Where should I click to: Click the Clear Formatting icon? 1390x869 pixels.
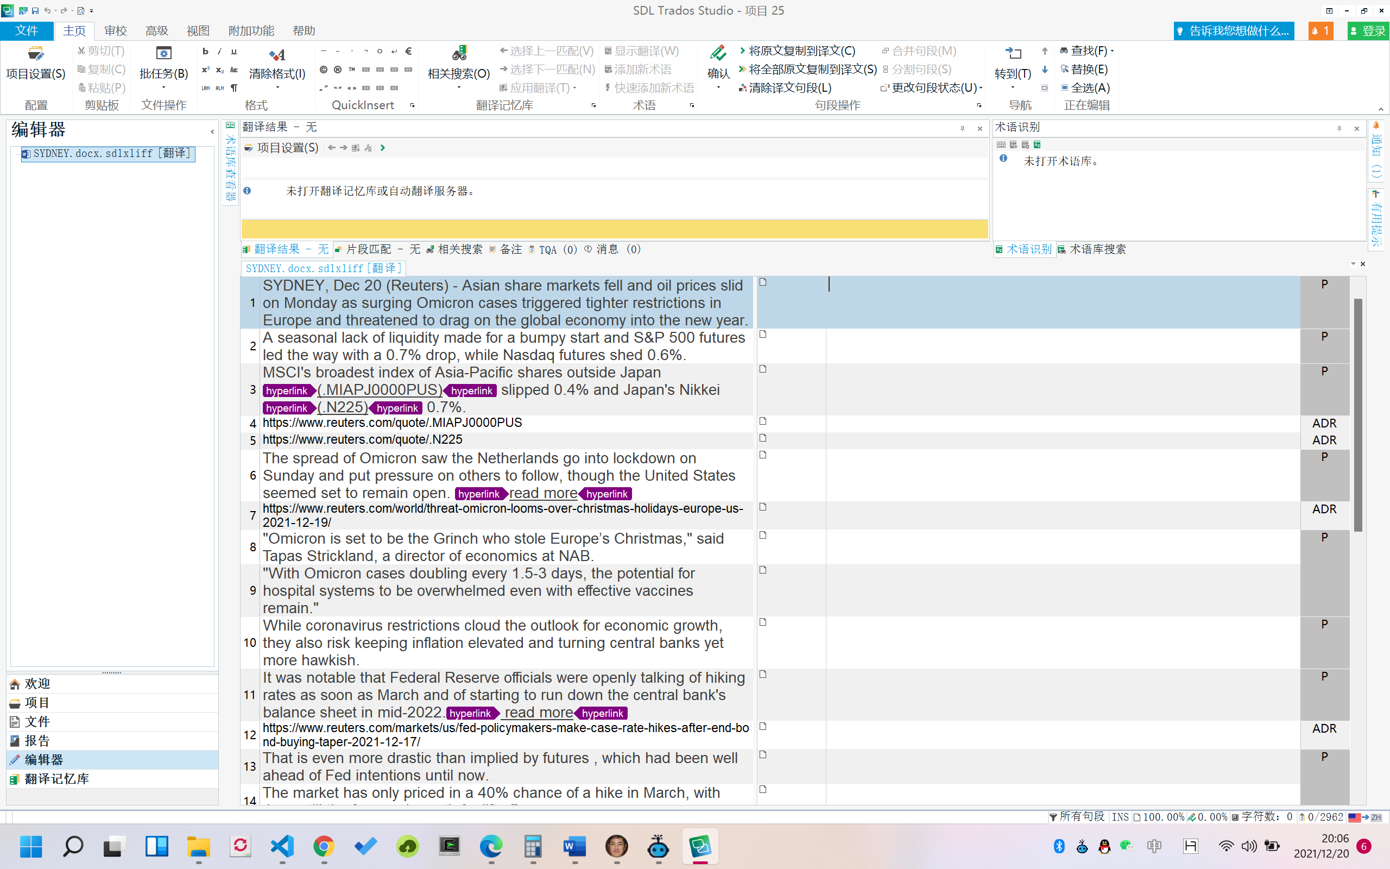(x=277, y=55)
